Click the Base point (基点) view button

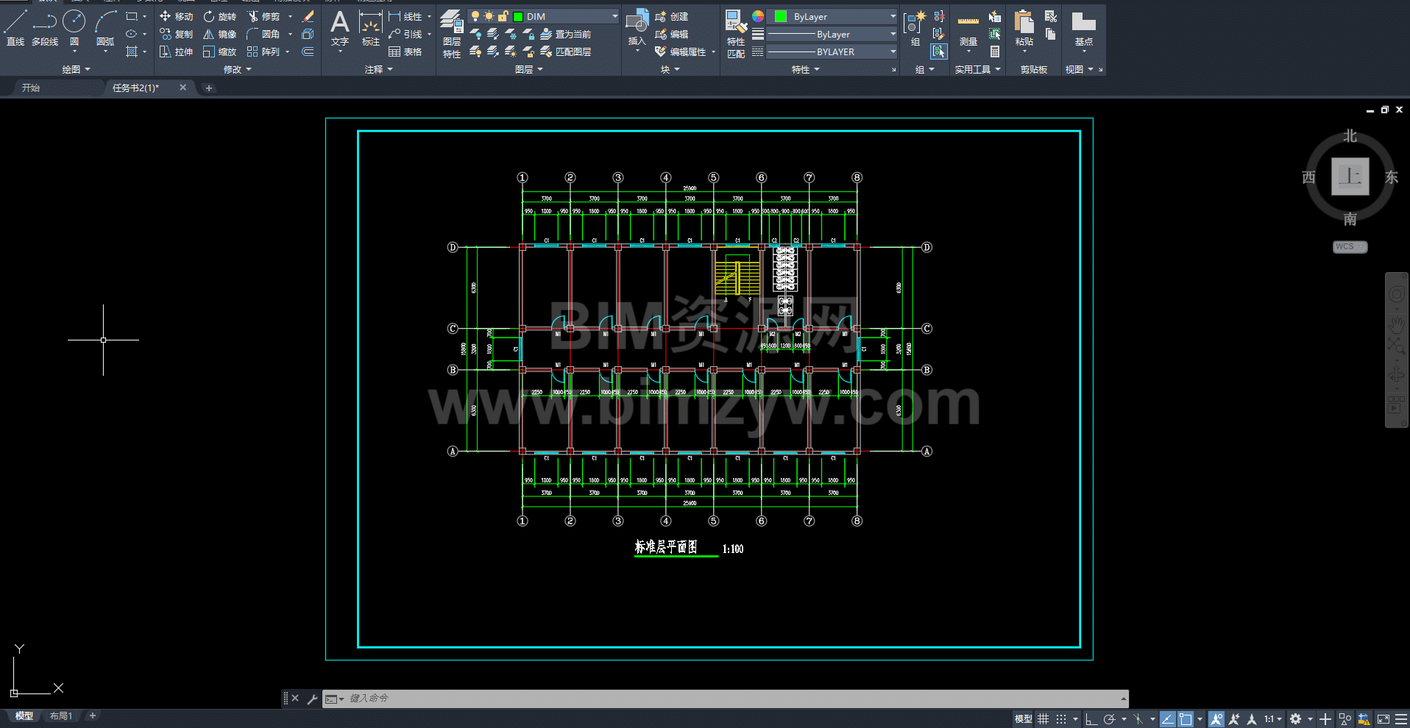(x=1084, y=28)
